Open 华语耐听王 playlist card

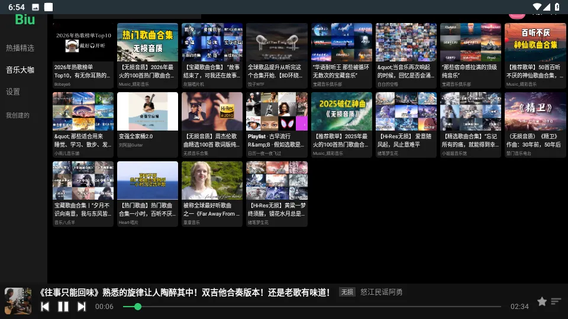click(x=341, y=56)
